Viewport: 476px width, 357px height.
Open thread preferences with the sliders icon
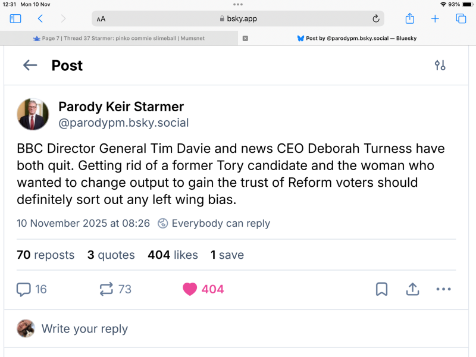coord(440,65)
